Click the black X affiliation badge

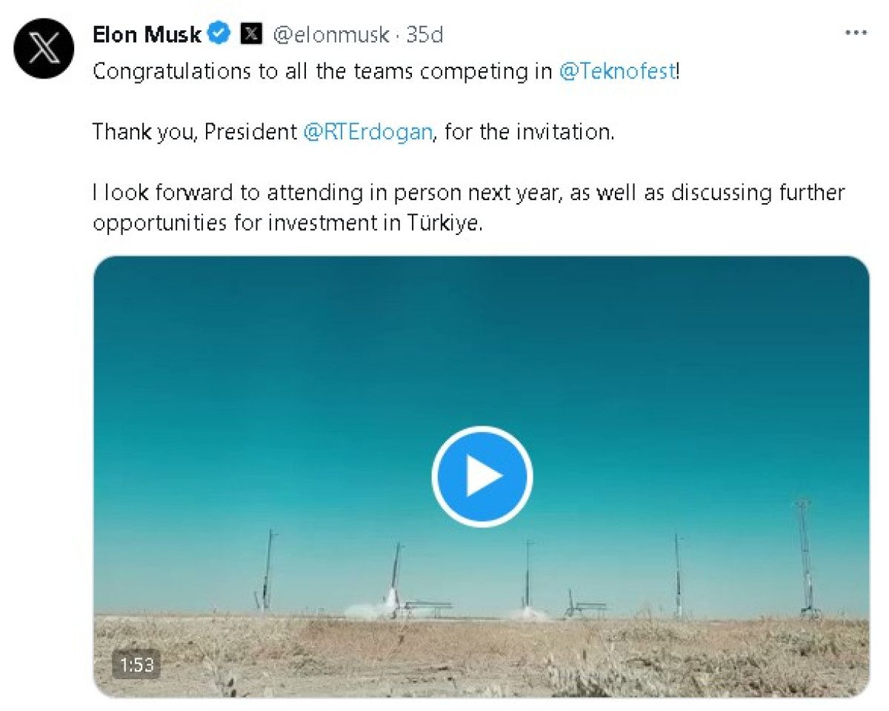pyautogui.click(x=252, y=33)
